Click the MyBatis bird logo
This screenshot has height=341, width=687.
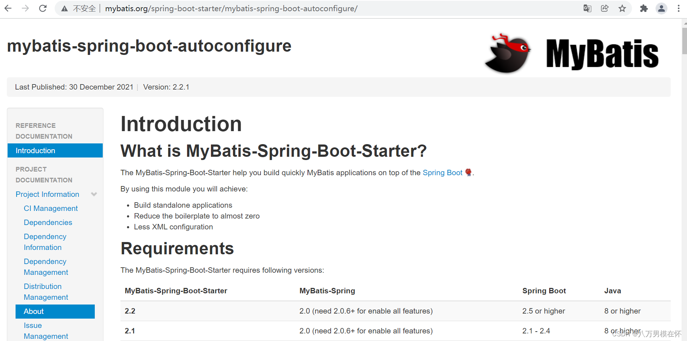point(508,53)
